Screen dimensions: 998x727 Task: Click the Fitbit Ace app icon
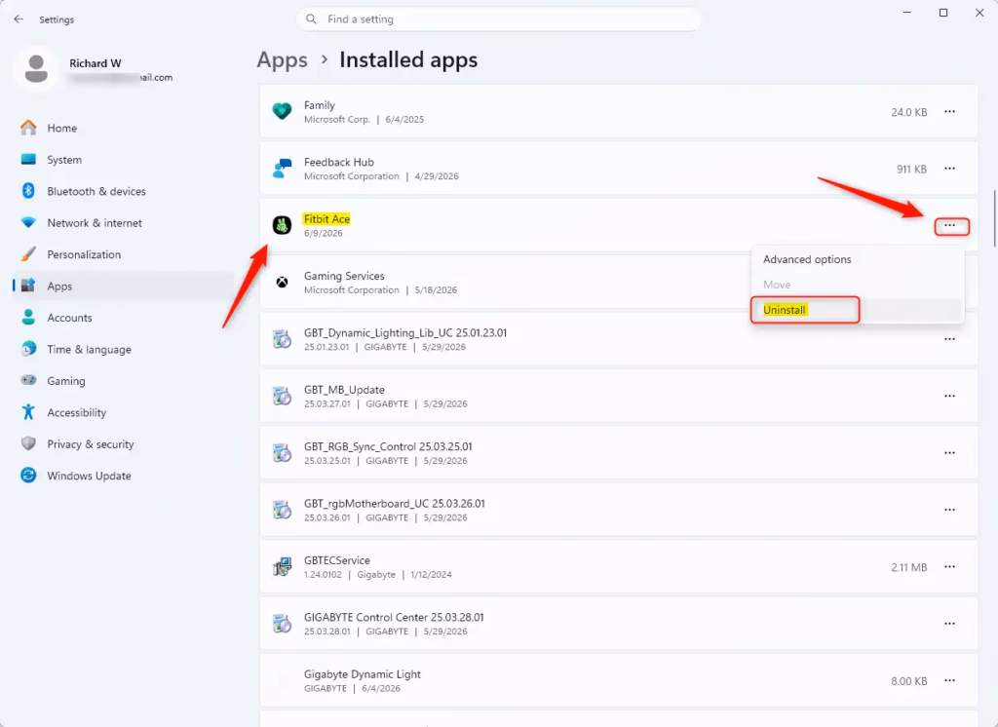(282, 225)
